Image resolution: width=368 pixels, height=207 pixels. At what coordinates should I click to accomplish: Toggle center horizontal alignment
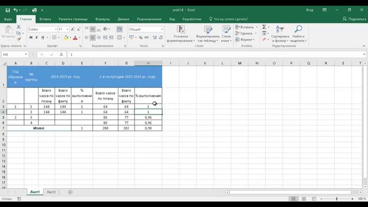(93, 37)
